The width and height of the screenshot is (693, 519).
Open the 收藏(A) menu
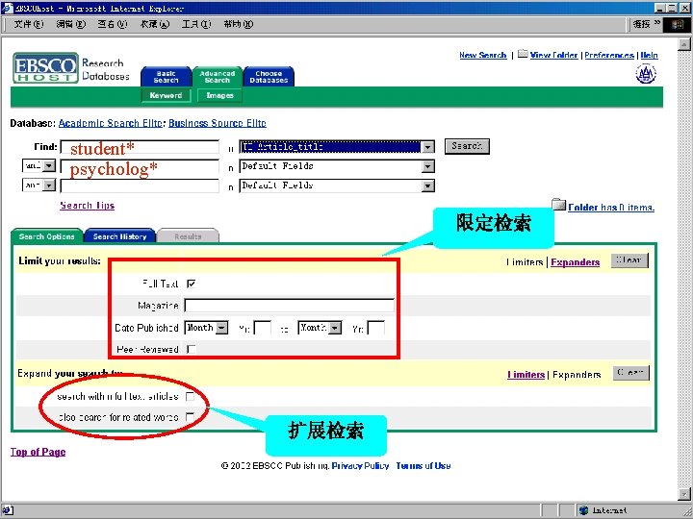coord(154,24)
